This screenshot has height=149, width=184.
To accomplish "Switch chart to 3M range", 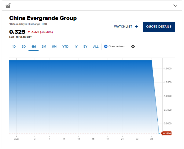I will (44, 47).
